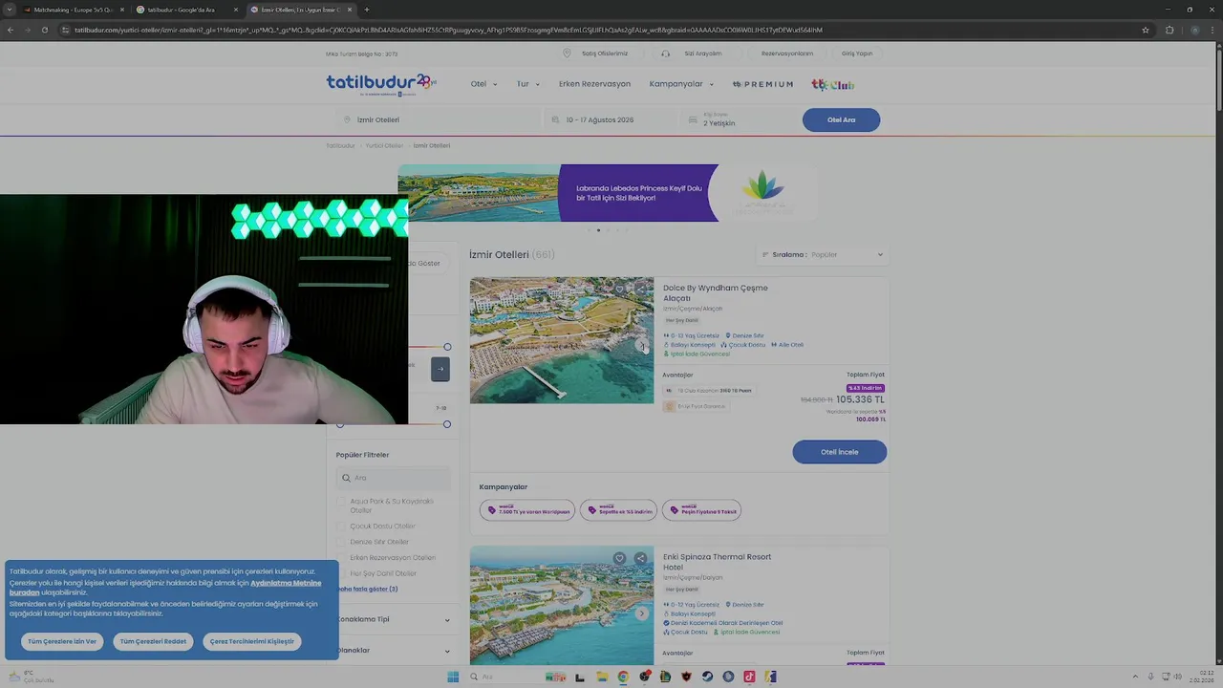Open Chrome from the taskbar

[x=623, y=677]
